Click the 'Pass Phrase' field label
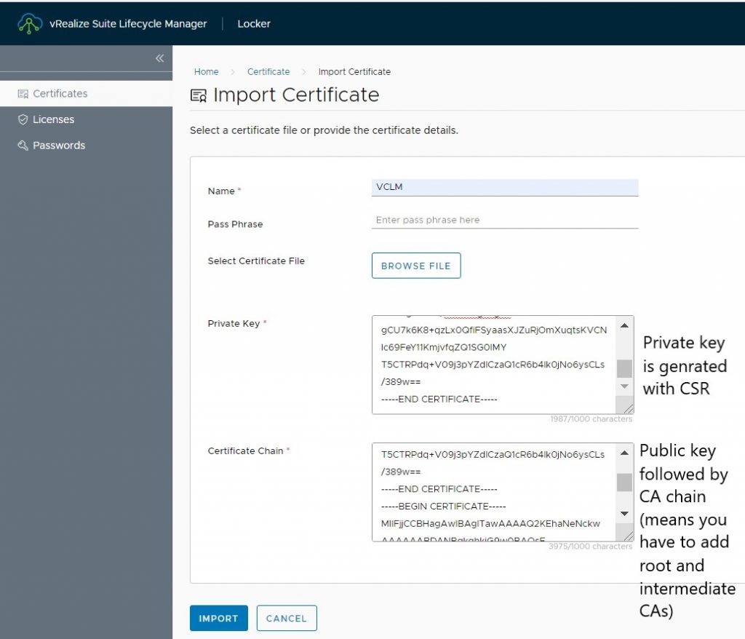The height and width of the screenshot is (639, 745). 235,224
